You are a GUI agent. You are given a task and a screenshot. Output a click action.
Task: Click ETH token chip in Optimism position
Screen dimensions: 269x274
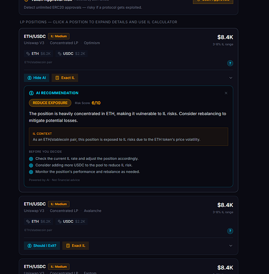[x=38, y=53]
